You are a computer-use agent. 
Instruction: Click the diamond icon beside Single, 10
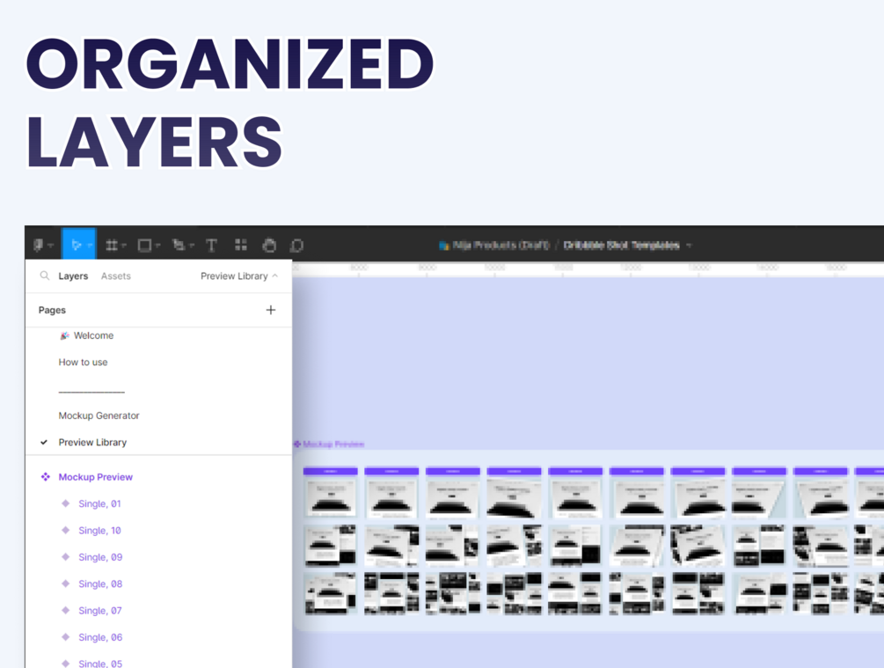[x=65, y=530]
